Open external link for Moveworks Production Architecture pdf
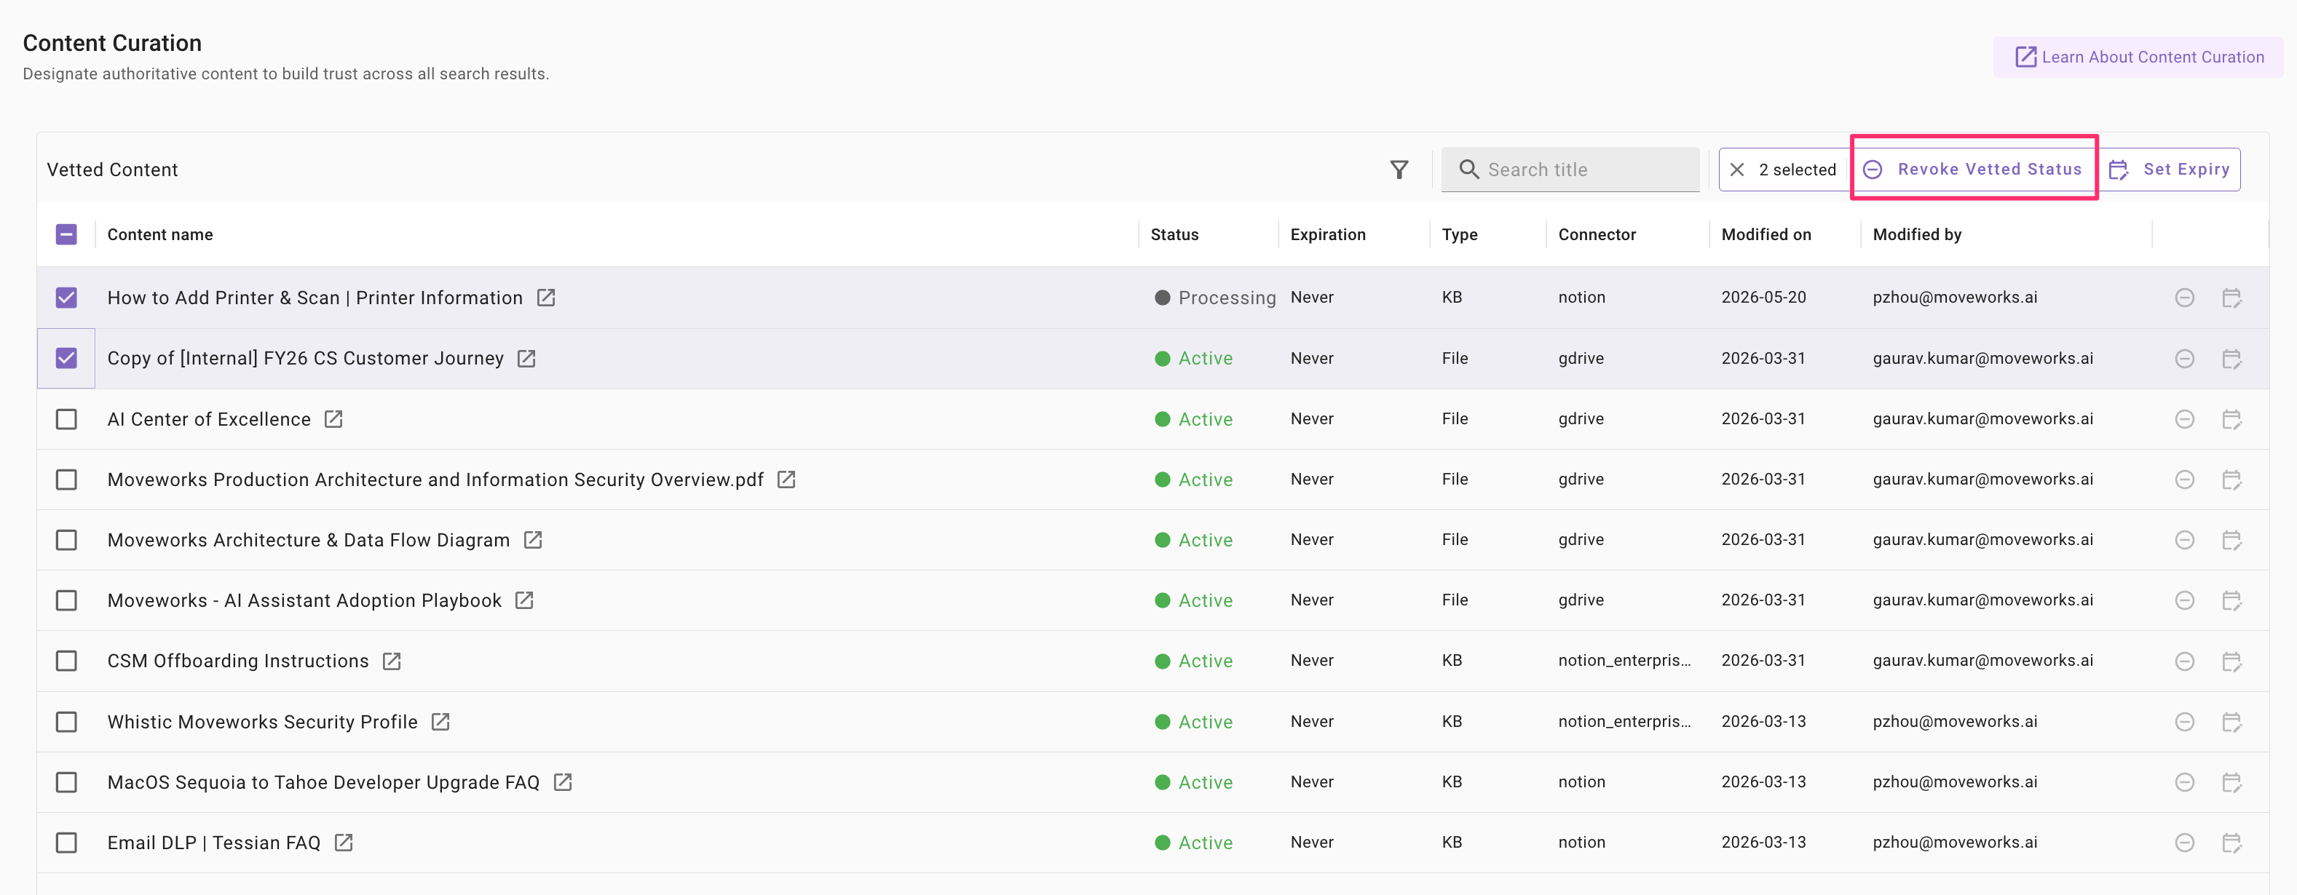Viewport: 2297px width, 895px height. coord(786,480)
